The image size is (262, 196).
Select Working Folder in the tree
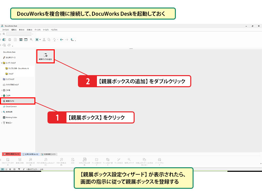tap(10, 117)
